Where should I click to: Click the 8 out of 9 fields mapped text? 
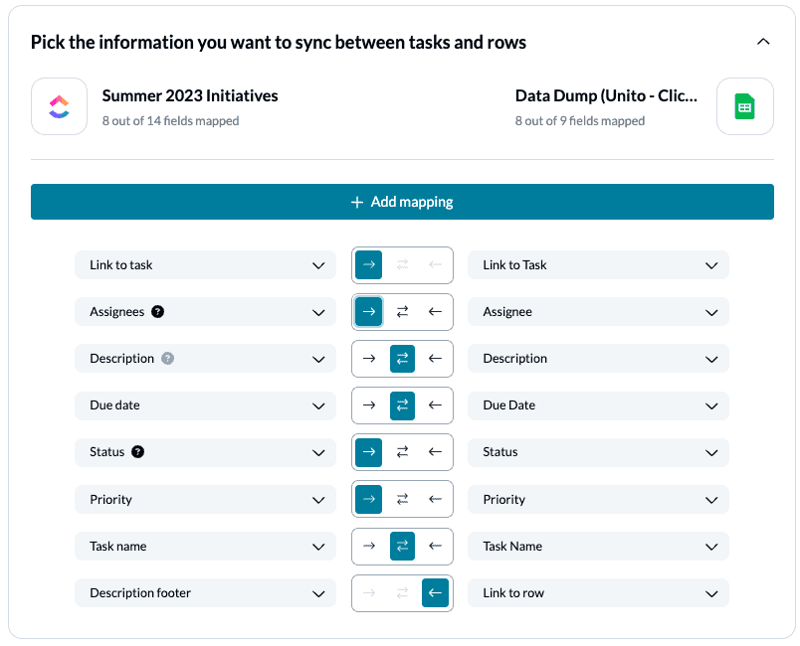pyautogui.click(x=580, y=121)
